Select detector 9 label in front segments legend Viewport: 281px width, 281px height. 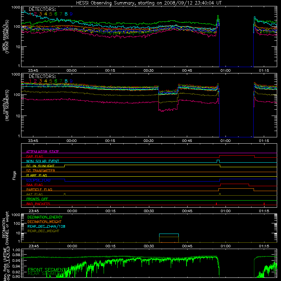point(71,14)
